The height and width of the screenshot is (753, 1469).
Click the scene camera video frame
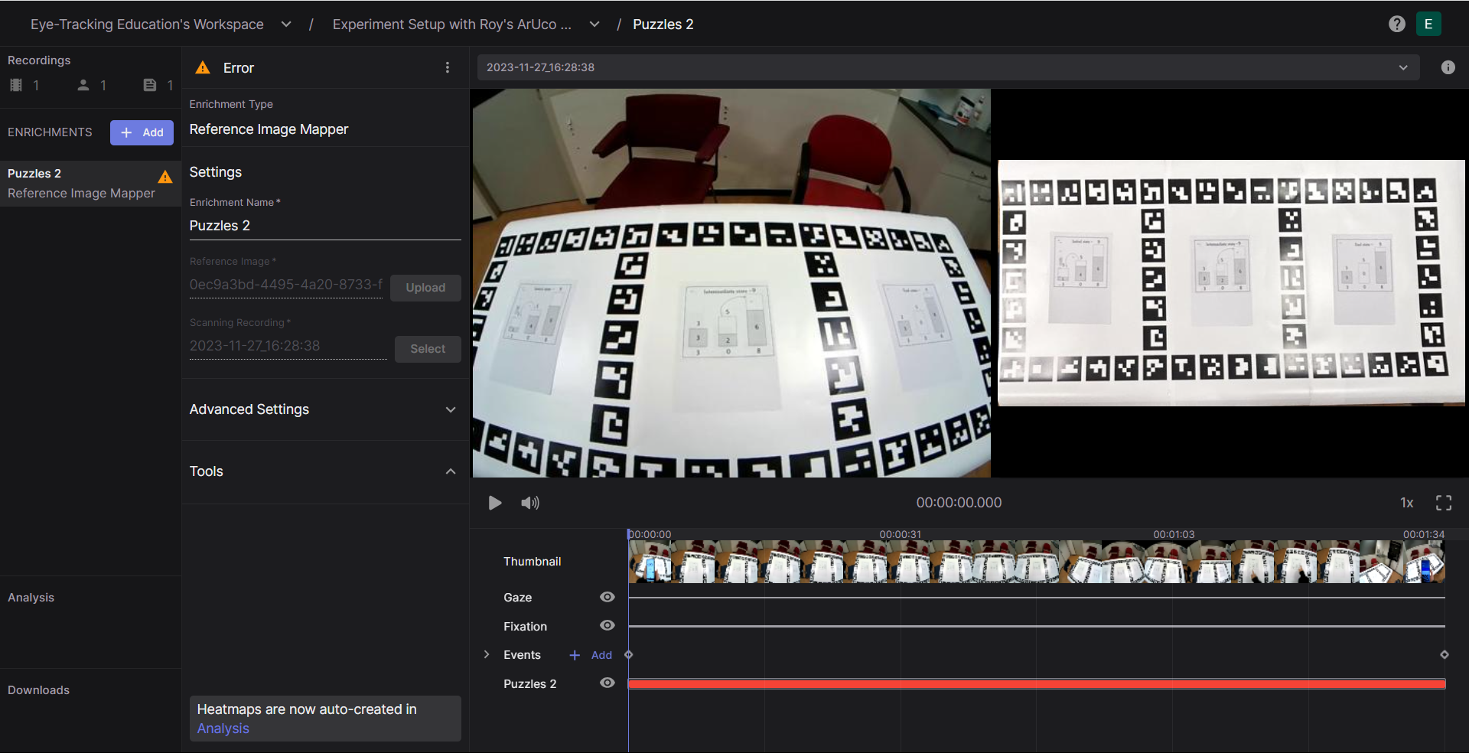pos(731,283)
